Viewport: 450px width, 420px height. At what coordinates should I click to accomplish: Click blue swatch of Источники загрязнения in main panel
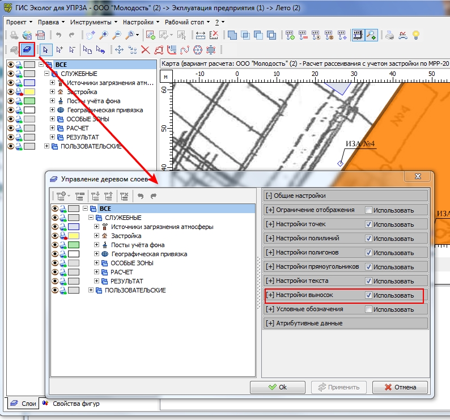[x=29, y=83]
